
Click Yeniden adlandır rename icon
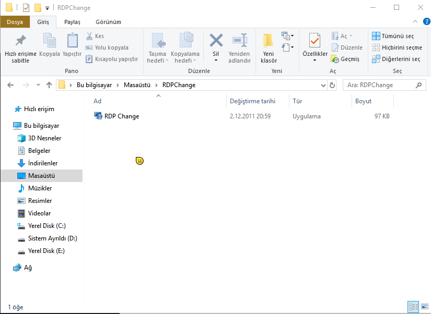click(239, 41)
